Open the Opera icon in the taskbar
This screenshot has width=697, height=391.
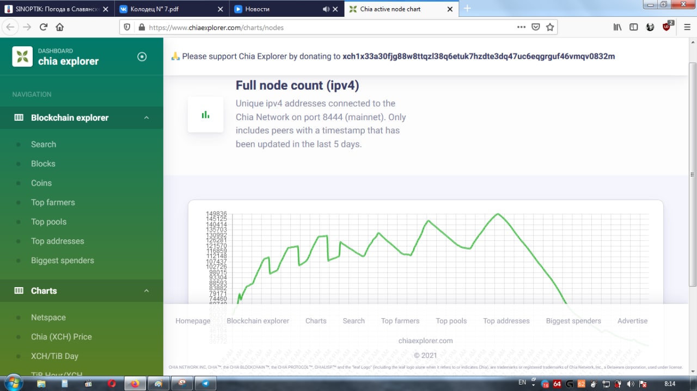coord(112,383)
